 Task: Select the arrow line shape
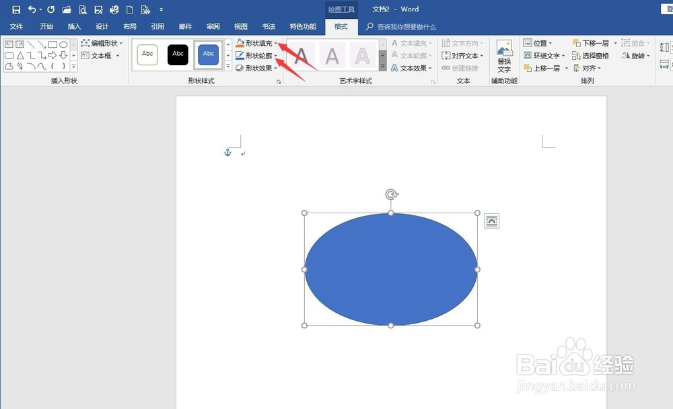[x=42, y=44]
